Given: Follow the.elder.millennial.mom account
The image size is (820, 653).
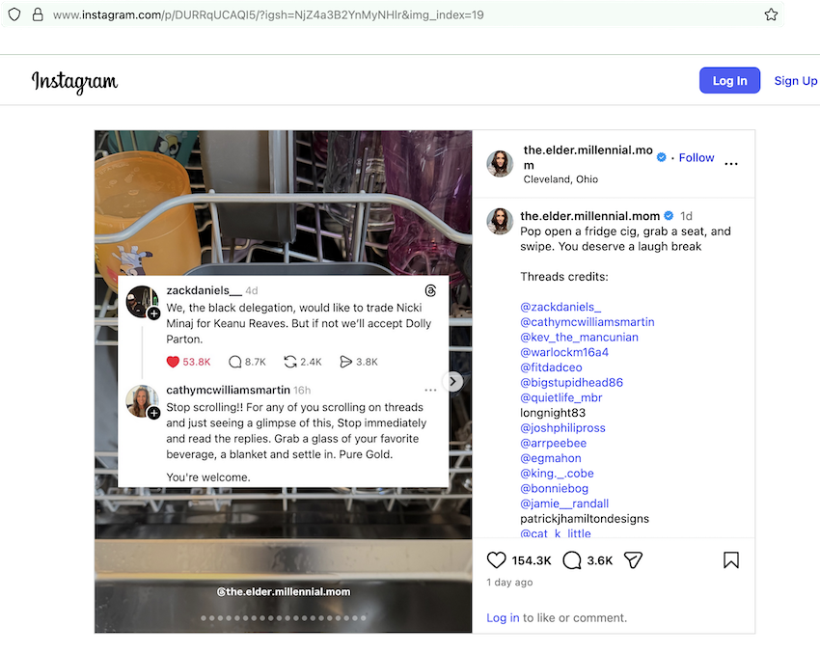Looking at the screenshot, I should [x=697, y=157].
